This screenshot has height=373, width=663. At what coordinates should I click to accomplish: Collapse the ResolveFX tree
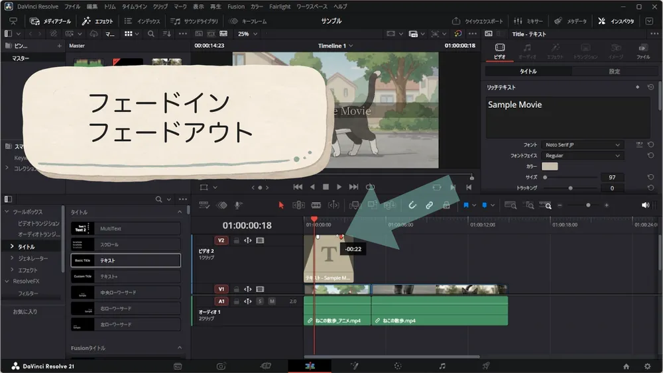pos(7,281)
